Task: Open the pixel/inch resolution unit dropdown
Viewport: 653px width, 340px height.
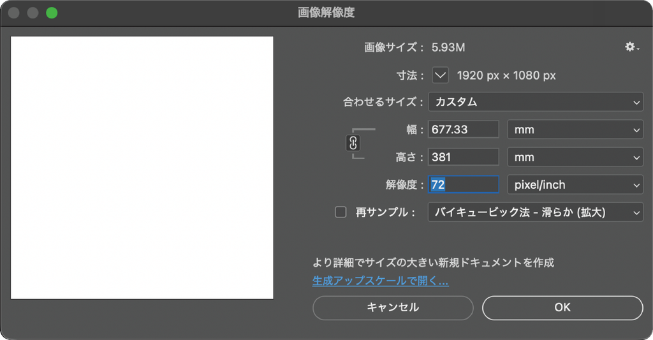Action: point(575,184)
